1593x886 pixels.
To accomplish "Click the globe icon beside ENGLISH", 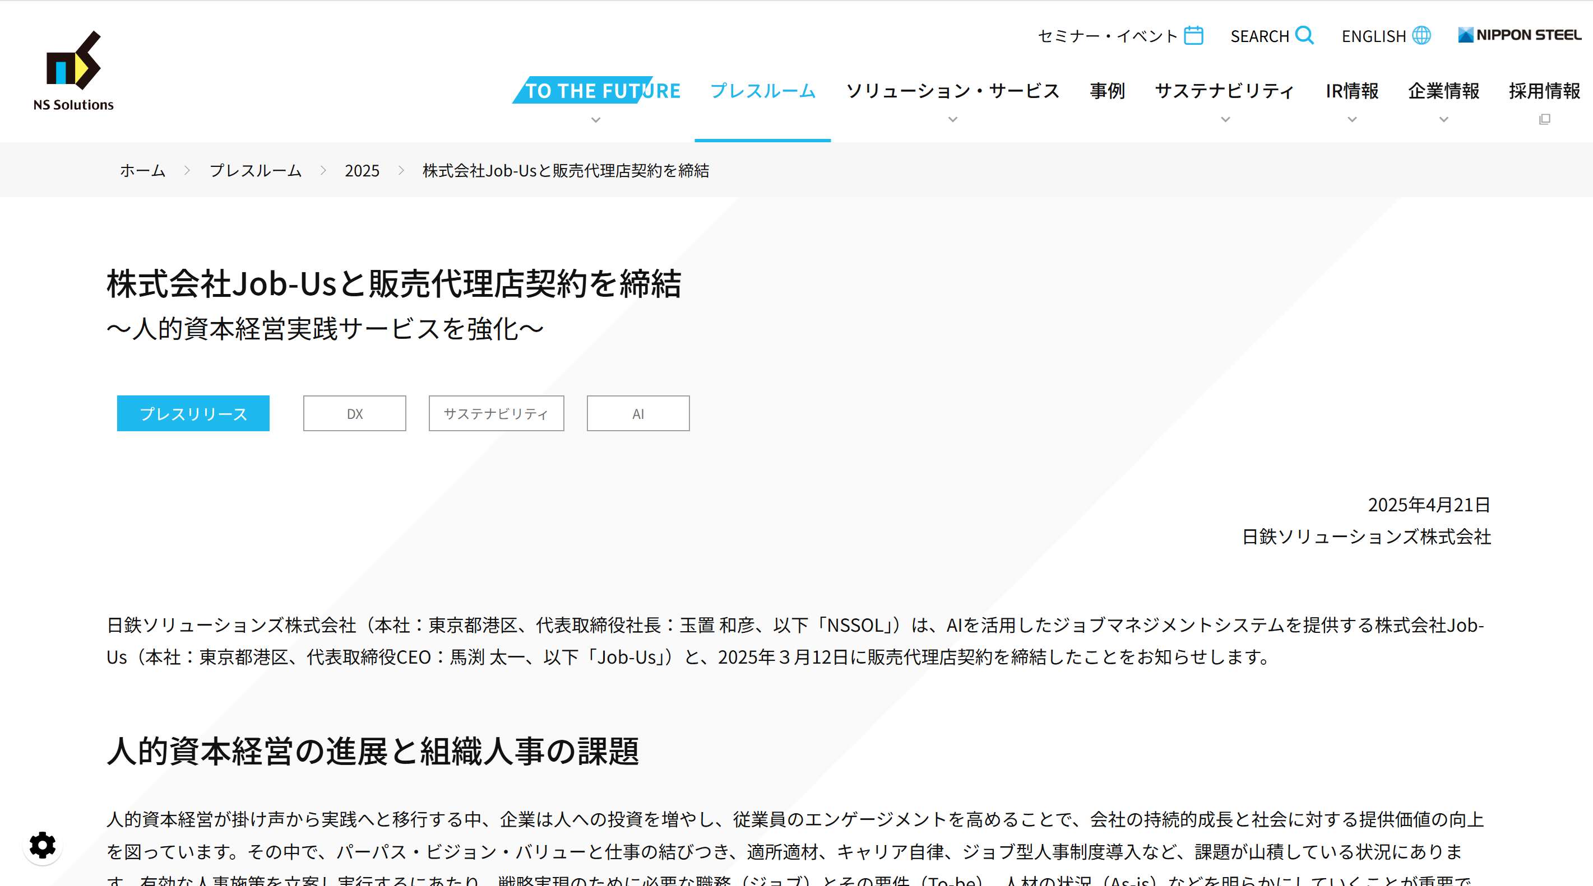I will pos(1421,36).
